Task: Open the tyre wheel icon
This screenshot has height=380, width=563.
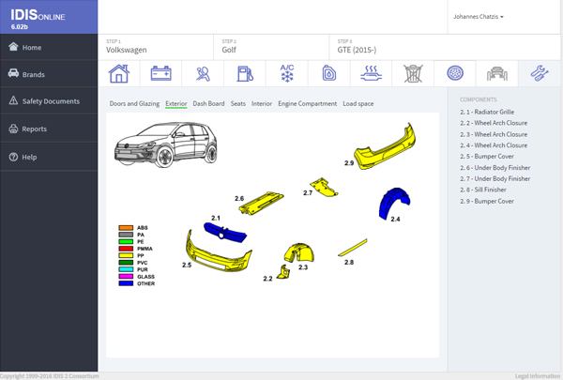Action: [x=455, y=73]
